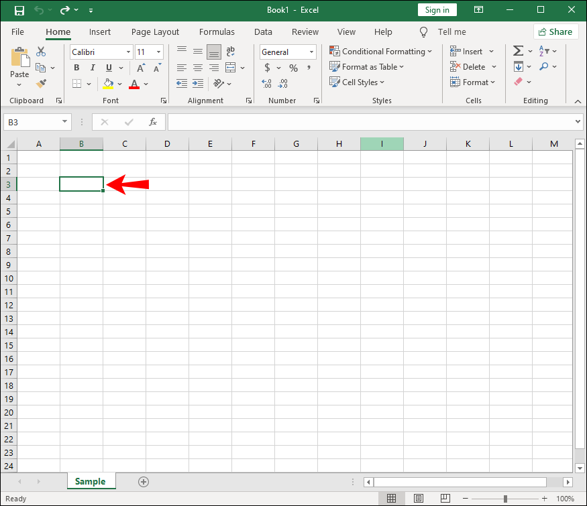This screenshot has width=587, height=506.
Task: Open Find & Select magnifier
Action: [x=543, y=66]
